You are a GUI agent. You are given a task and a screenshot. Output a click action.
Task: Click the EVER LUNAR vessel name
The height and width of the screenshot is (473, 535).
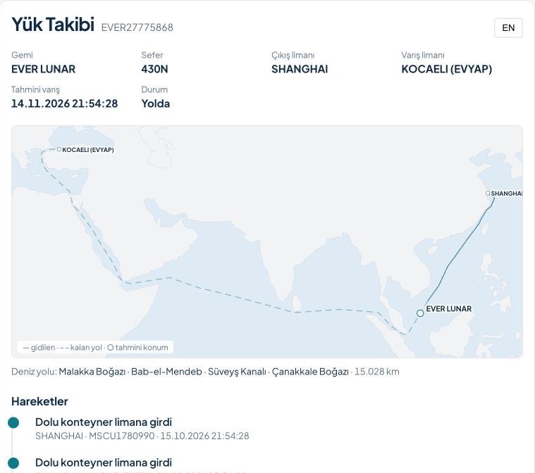click(x=43, y=69)
